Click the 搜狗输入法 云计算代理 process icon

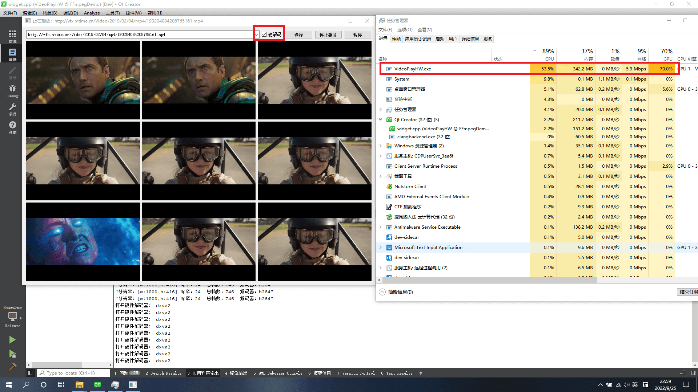(389, 217)
